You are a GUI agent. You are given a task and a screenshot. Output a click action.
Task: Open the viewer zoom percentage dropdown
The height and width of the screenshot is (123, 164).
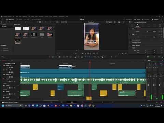tap(58, 22)
